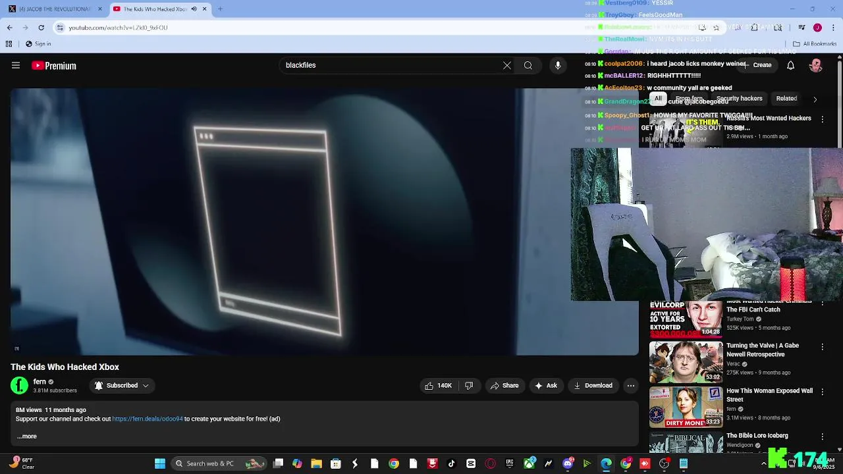The image size is (843, 474).
Task: Open options for Wall Street video
Action: [822, 392]
